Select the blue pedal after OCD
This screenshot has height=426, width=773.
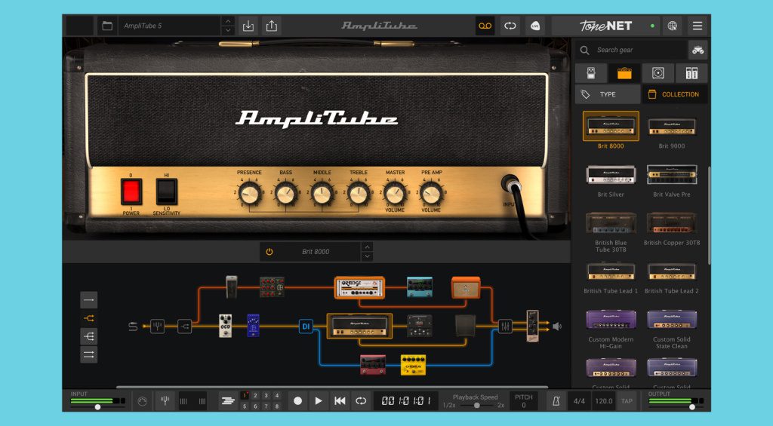click(x=253, y=326)
